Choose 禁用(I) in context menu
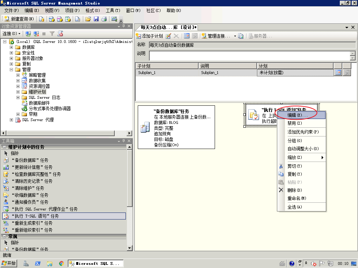 [x=301, y=123]
